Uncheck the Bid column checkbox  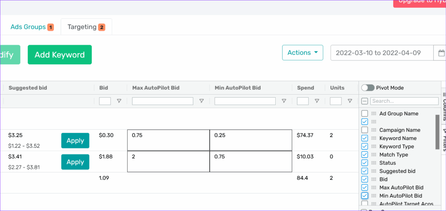(365, 179)
